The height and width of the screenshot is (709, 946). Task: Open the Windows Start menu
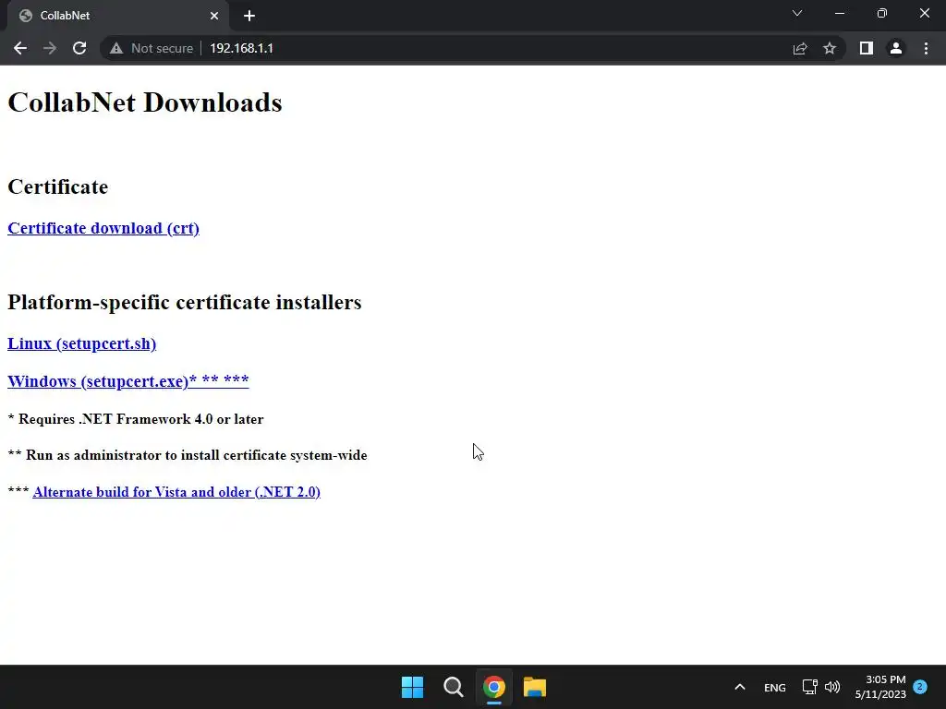(x=413, y=687)
